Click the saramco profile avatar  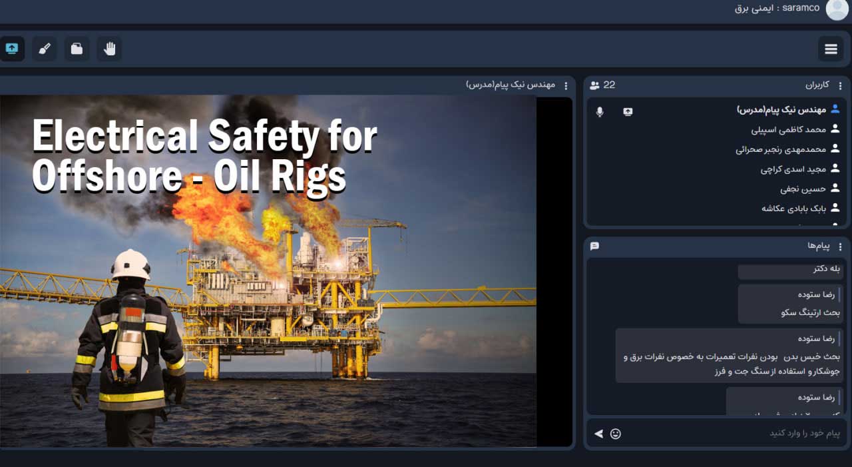coord(837,9)
